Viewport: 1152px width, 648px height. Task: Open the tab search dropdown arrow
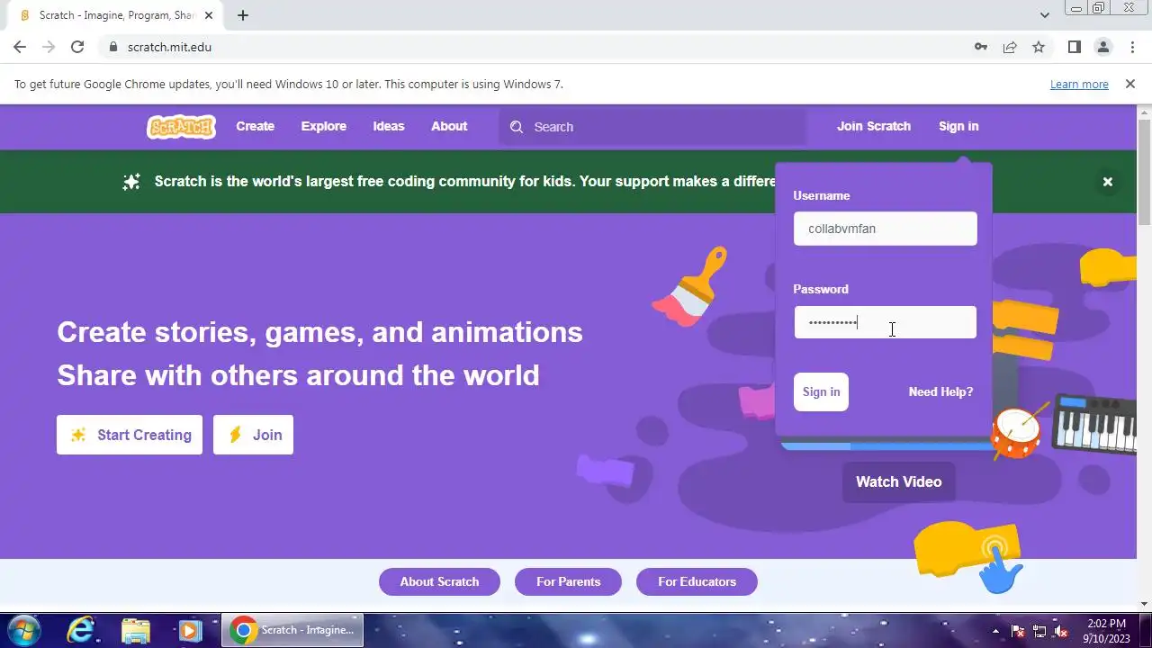[x=1044, y=15]
